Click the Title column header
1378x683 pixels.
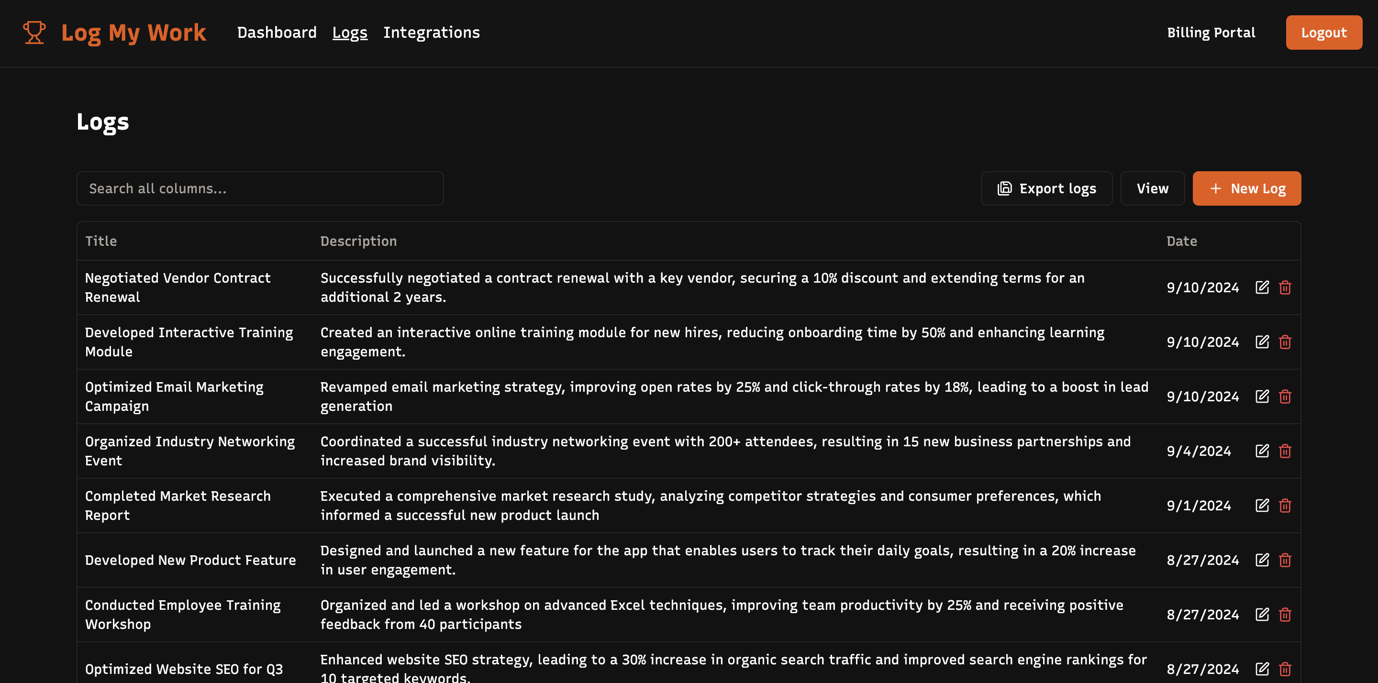101,241
